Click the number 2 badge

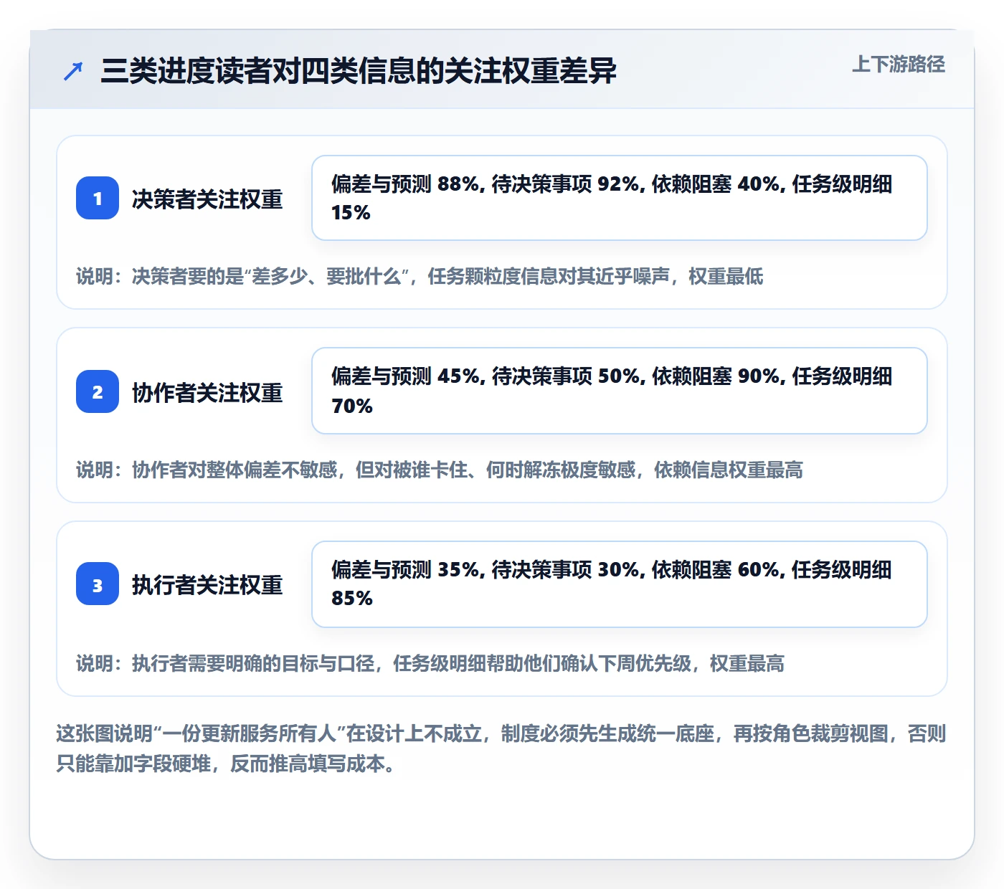98,391
